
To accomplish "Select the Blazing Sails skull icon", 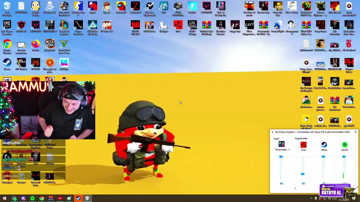I will coord(50,8).
